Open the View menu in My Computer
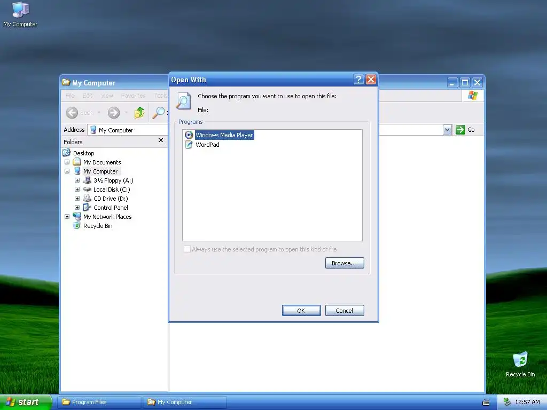The width and height of the screenshot is (547, 410). [x=107, y=96]
